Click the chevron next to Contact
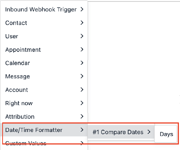 [82, 23]
